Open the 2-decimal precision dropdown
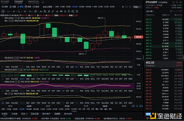The image size is (184, 121). [150, 11]
